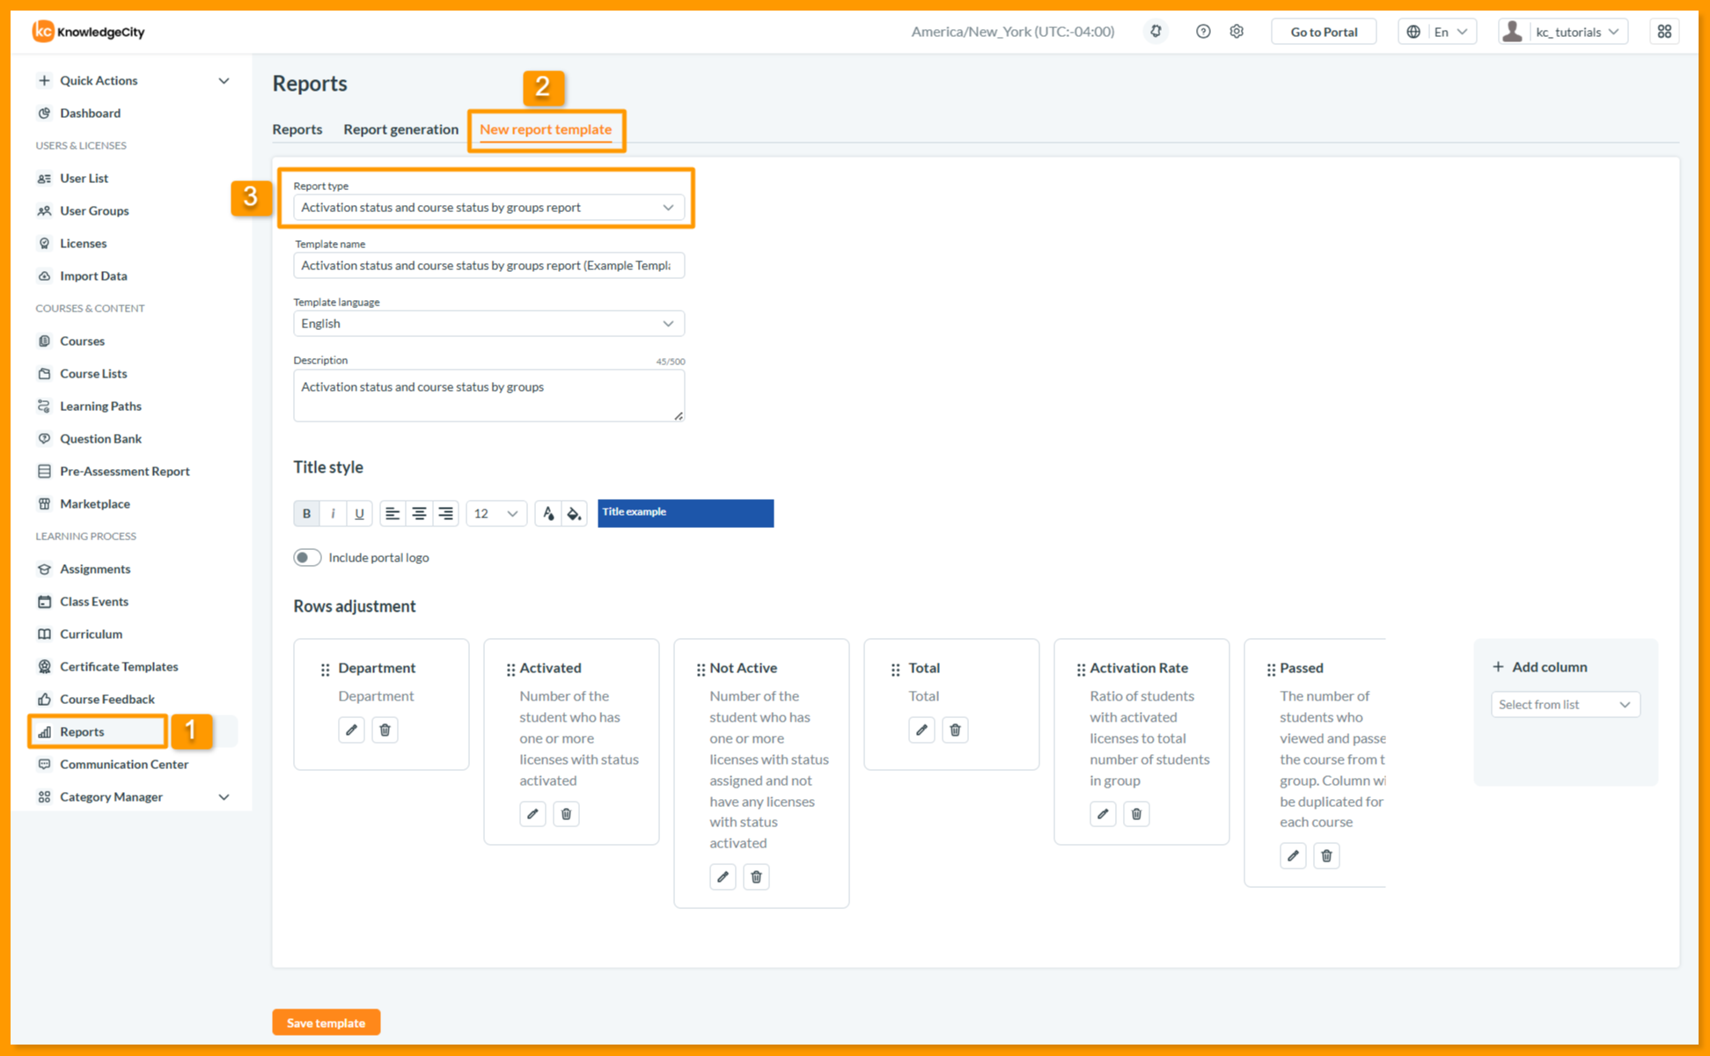Open Add column Select from list dropdown
Viewport: 1710px width, 1056px height.
click(x=1565, y=704)
